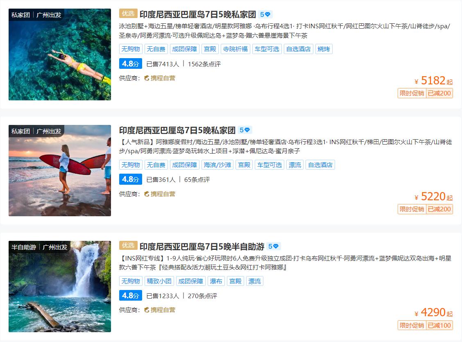
Task: Open the surfboard beach photo thumbnail
Action: click(60, 170)
